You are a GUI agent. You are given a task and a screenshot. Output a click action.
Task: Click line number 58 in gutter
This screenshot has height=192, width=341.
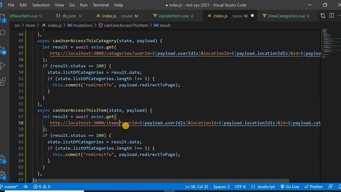pos(21,123)
